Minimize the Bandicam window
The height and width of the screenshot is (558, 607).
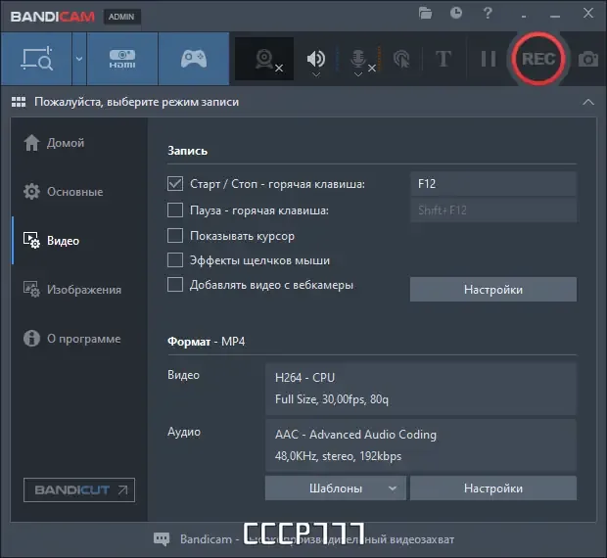555,17
